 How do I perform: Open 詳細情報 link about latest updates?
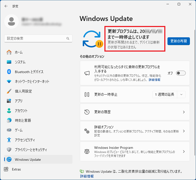coord(155,80)
